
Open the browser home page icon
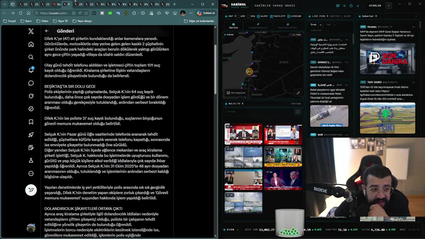(x=29, y=13)
